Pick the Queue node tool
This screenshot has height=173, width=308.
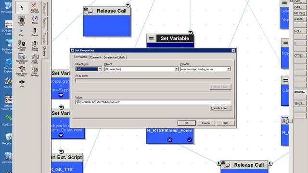coord(35,32)
